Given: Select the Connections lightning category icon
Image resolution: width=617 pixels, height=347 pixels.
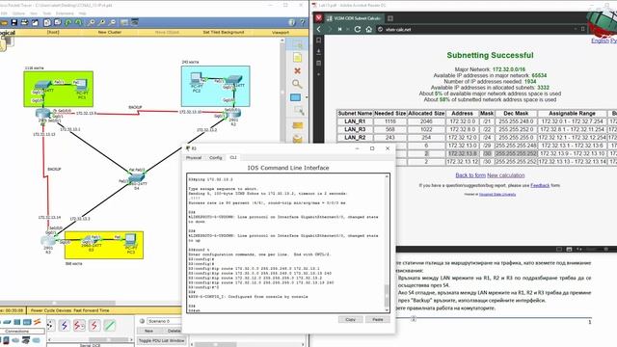Looking at the screenshot, I should 38,322.
